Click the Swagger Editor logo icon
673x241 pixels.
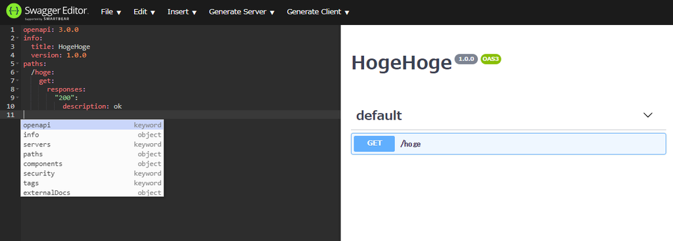[14, 12]
